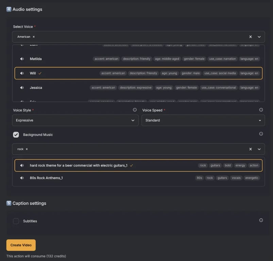Play the Jessica voice preview speaker icon
273x261 pixels.
click(x=22, y=88)
